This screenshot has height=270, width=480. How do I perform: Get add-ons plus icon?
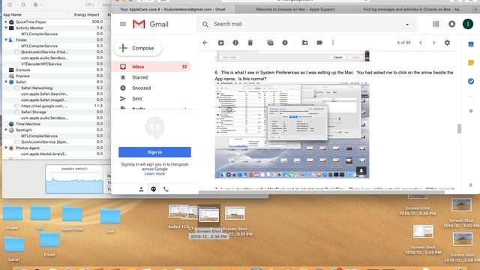pos(471,111)
